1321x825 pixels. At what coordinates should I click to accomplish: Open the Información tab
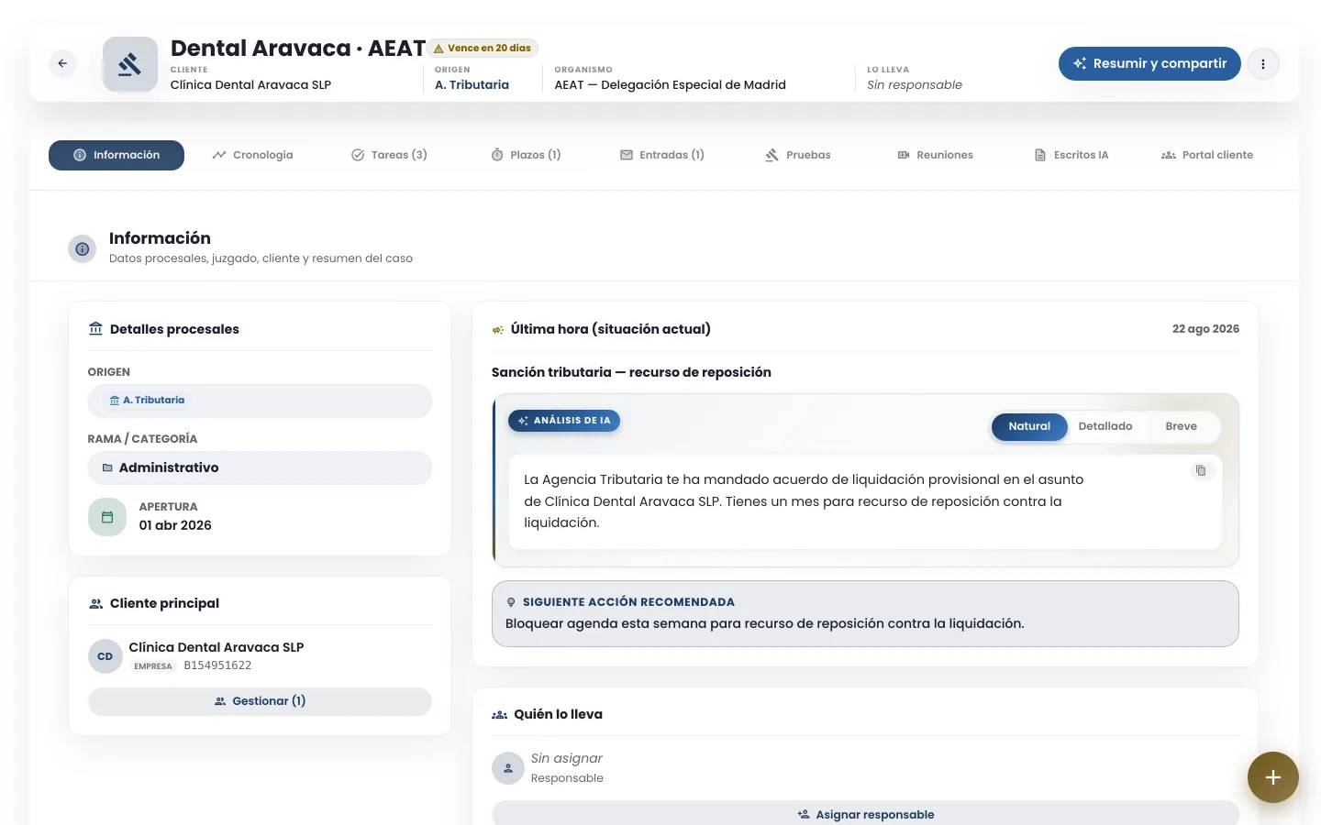click(117, 155)
